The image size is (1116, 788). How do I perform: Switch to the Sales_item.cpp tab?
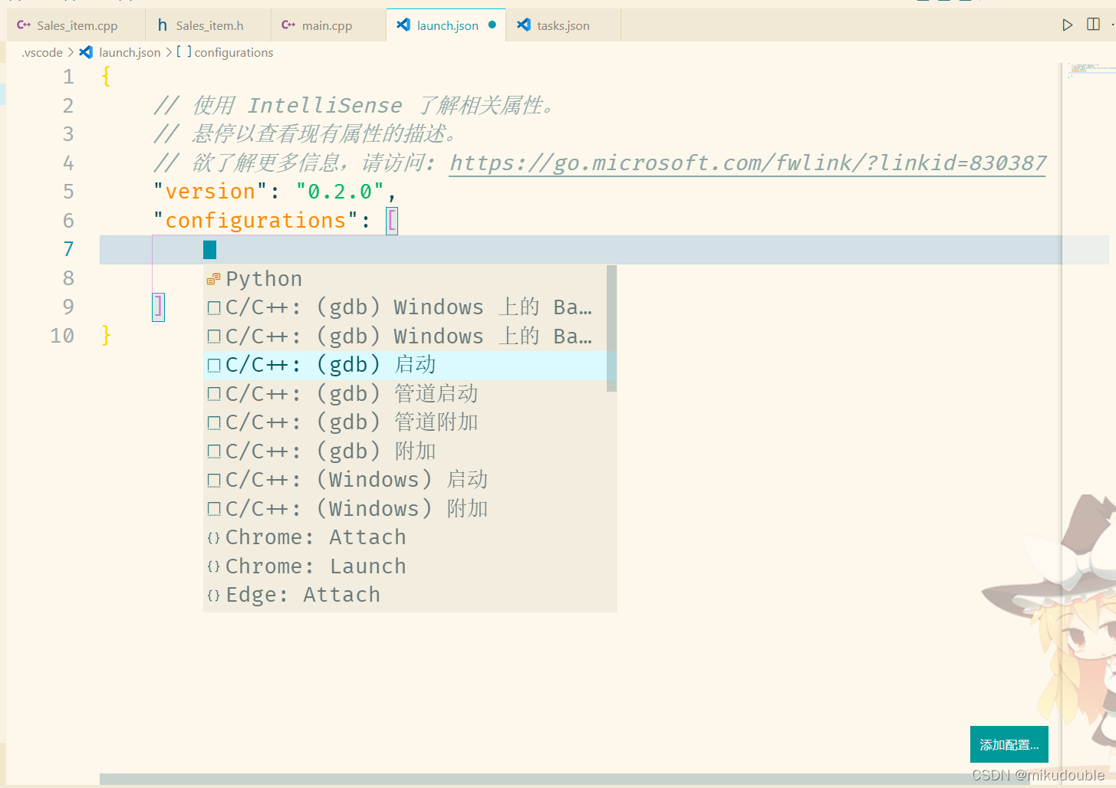point(76,25)
